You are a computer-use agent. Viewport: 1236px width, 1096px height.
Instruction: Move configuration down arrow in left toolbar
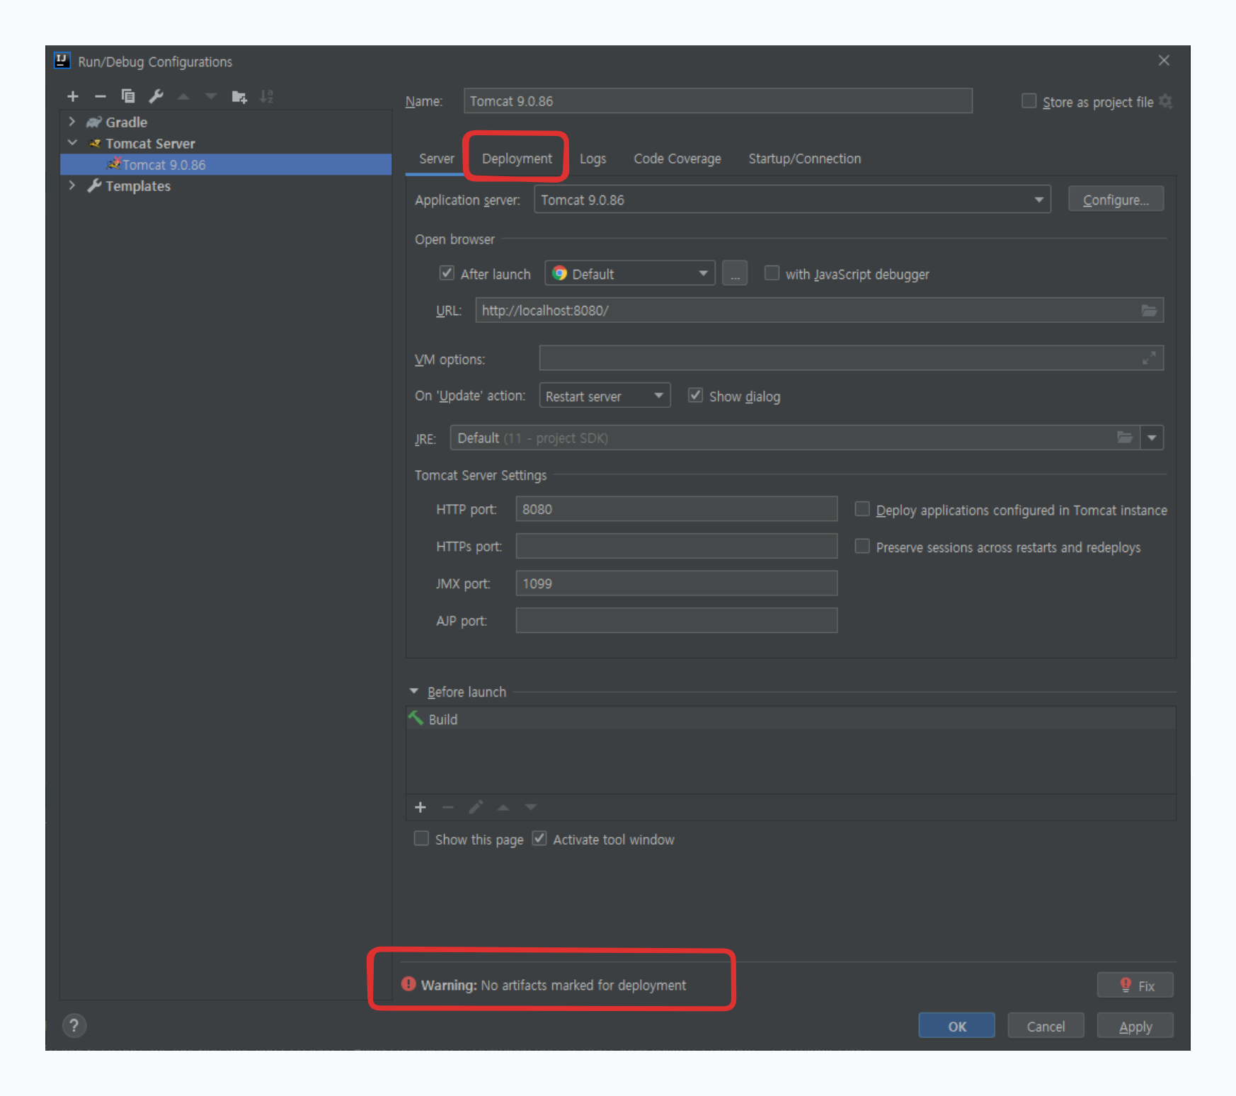(211, 96)
